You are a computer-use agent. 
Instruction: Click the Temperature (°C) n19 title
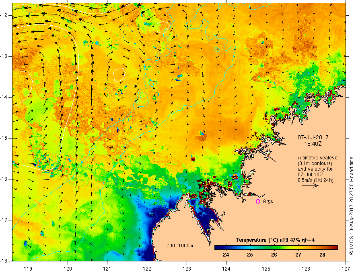[x=276, y=240]
